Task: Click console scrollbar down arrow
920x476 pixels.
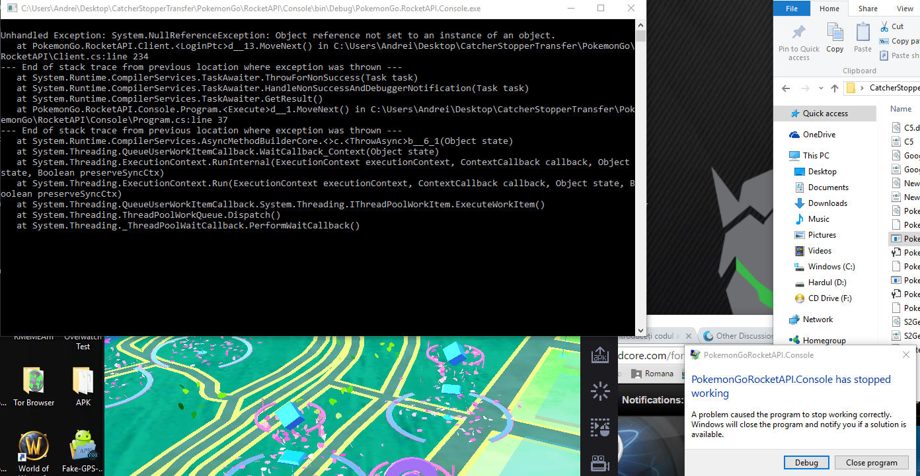Action: point(640,330)
